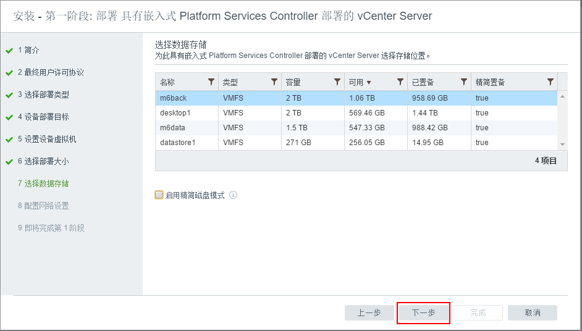Select the datastore1 datastore row
This screenshot has width=582, height=331.
point(356,143)
